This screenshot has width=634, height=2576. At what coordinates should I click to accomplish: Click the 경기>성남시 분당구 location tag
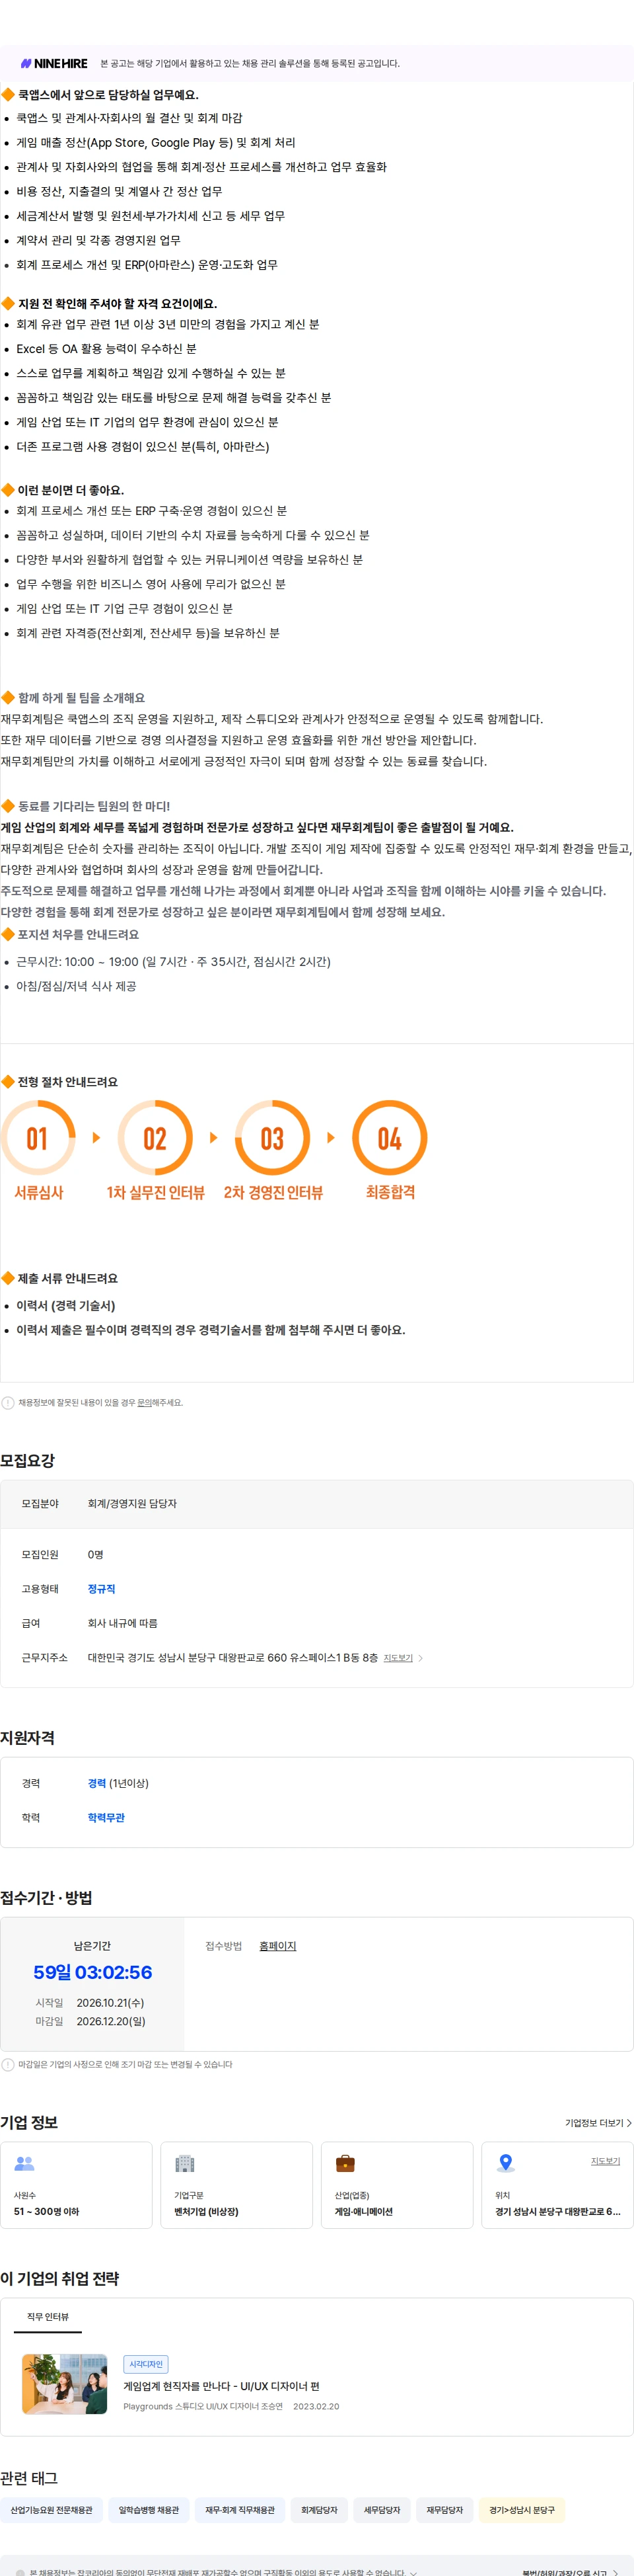click(x=521, y=2509)
